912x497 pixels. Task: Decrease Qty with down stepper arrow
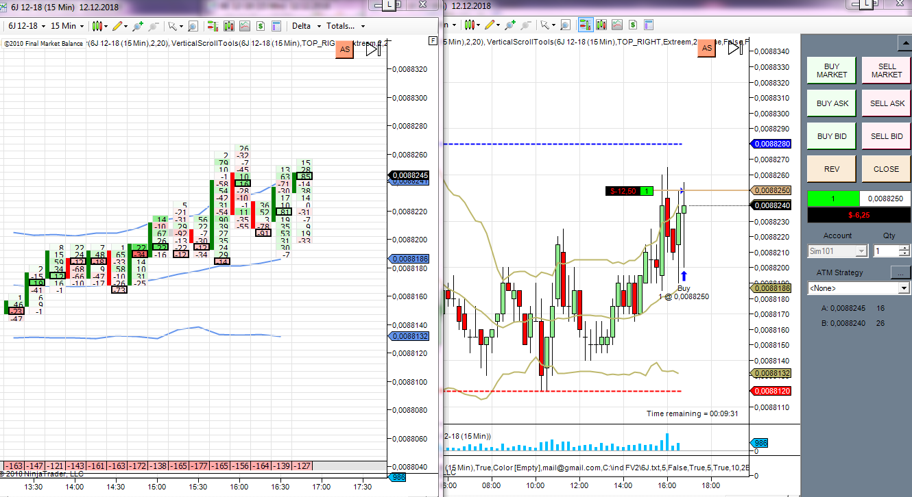pyautogui.click(x=904, y=255)
